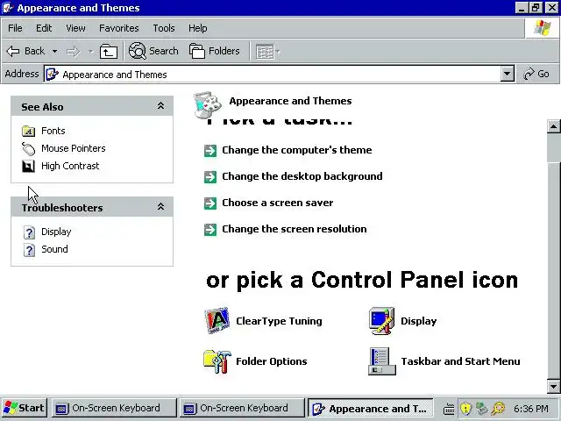The width and height of the screenshot is (561, 421).
Task: Open the security shield tray icon
Action: click(465, 408)
